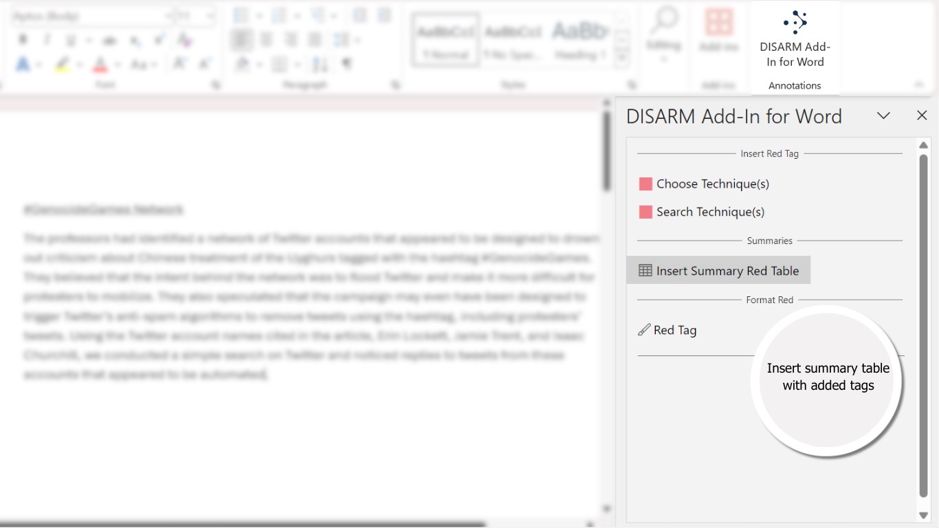Toggle Strikethrough formatting
The height and width of the screenshot is (528, 939).
(109, 40)
